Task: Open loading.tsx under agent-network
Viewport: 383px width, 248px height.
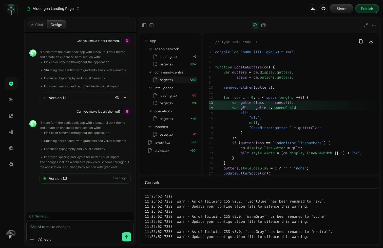Action: (175, 57)
